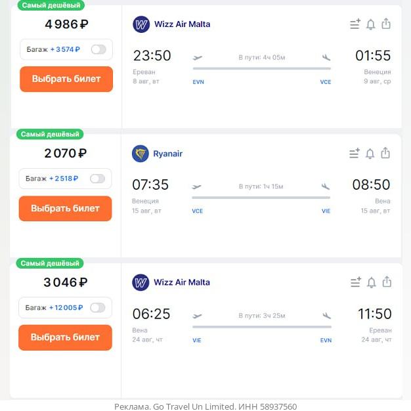Set price alert for Vienna–Yerevan flight

[372, 282]
